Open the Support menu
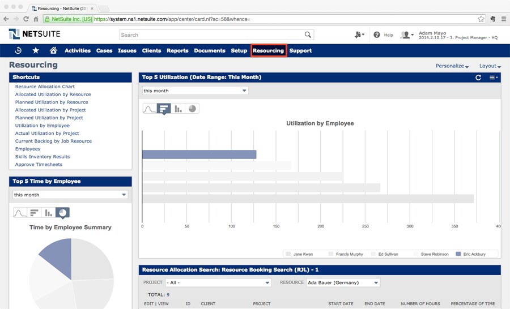 (300, 50)
